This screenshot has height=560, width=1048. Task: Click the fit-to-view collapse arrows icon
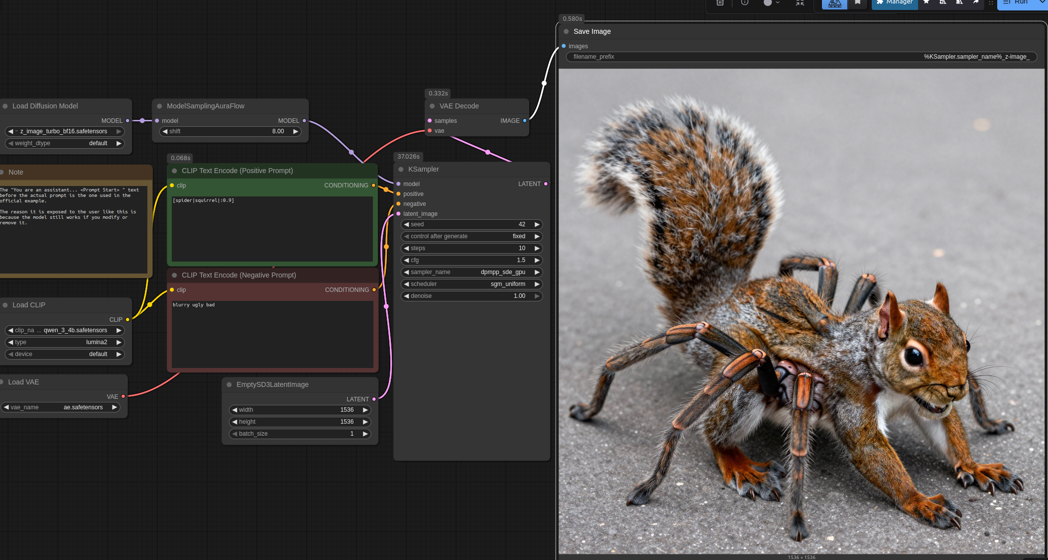800,2
